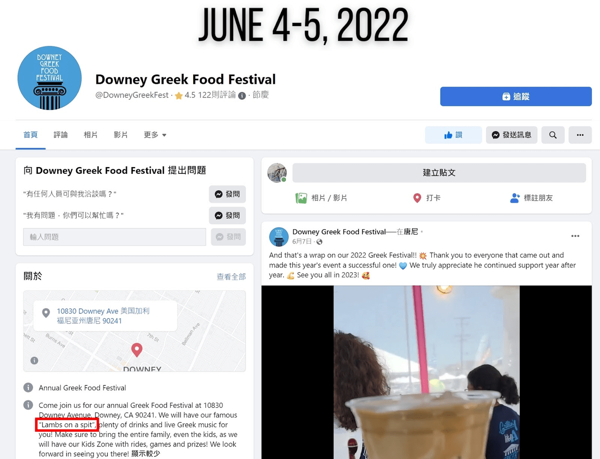
Task: Open post options three-dots menu
Action: (575, 236)
